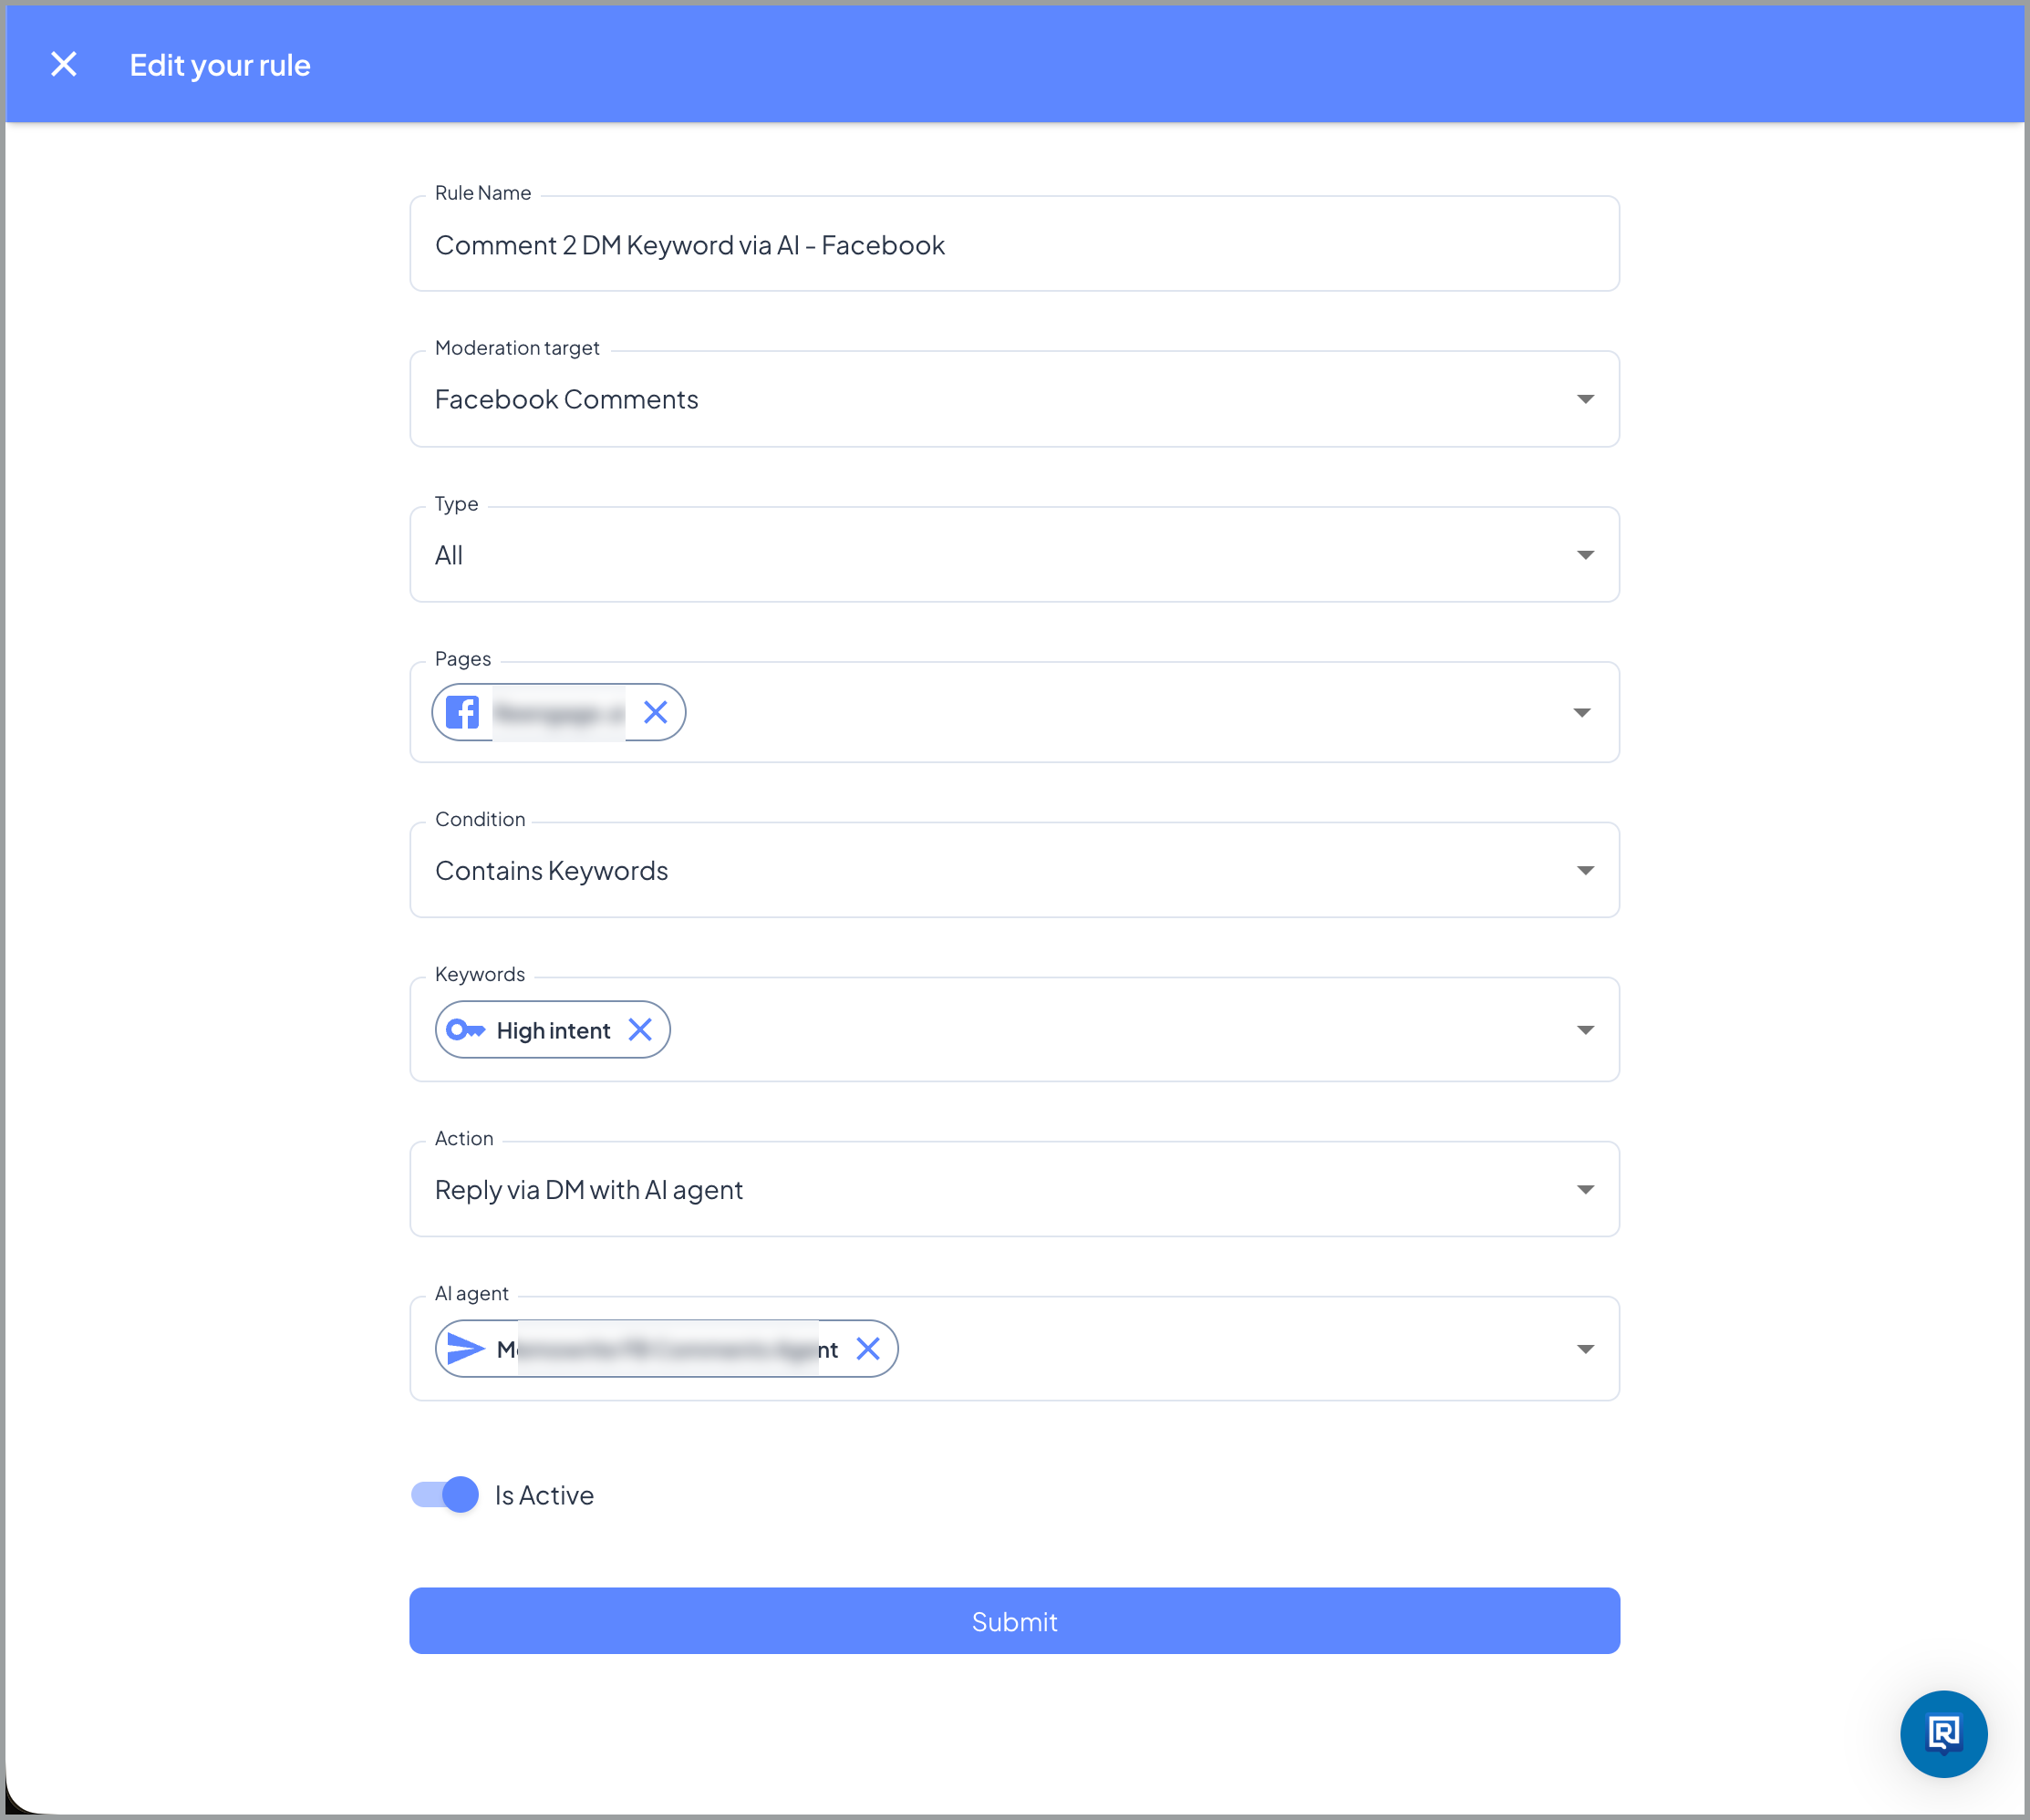
Task: Expand the Type dropdown showing All
Action: pyautogui.click(x=1014, y=555)
